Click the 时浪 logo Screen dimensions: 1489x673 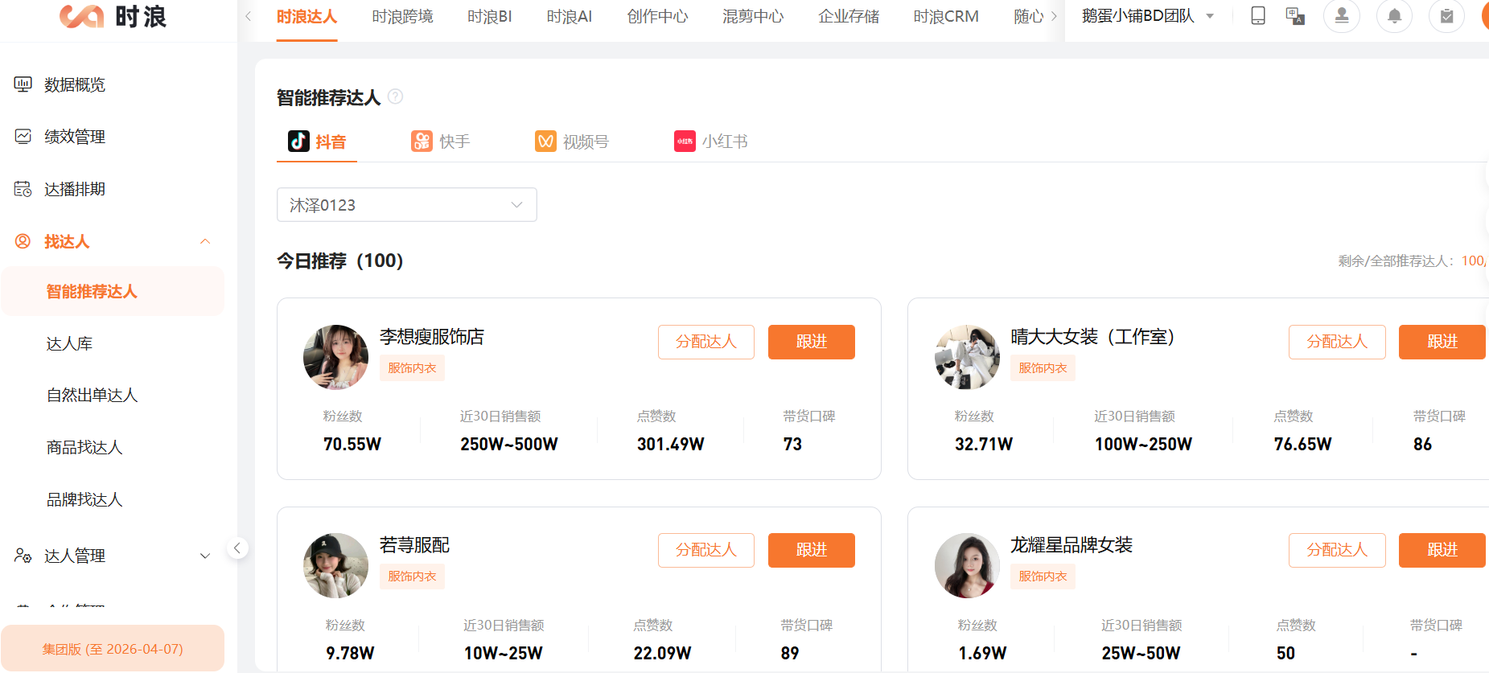[x=113, y=17]
